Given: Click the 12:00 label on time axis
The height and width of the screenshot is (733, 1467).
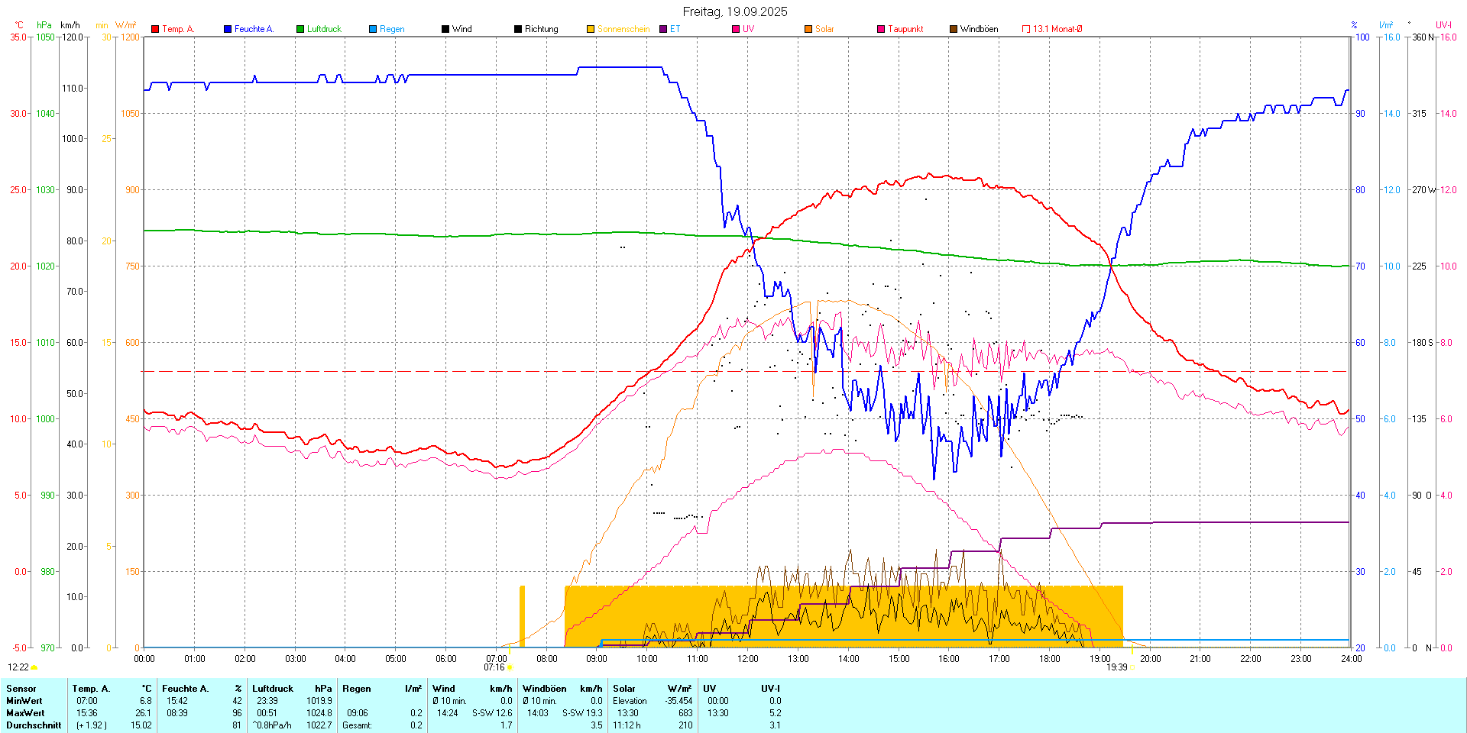Looking at the screenshot, I should pyautogui.click(x=747, y=659).
